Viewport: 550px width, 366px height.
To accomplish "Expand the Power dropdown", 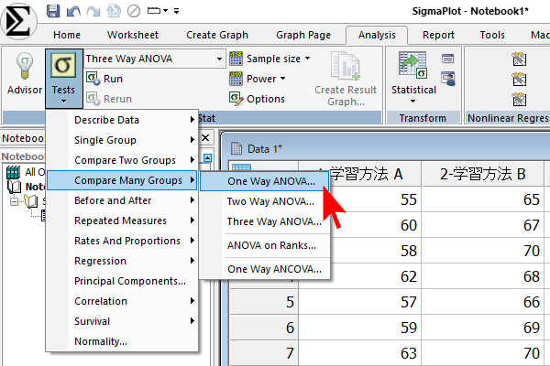I will tap(261, 79).
